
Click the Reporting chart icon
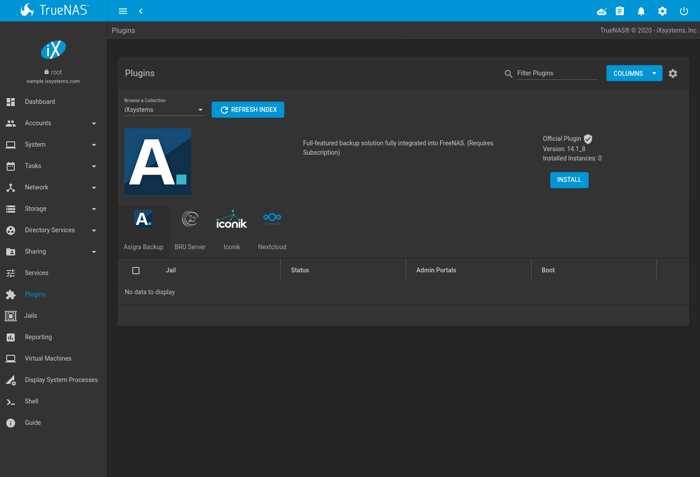pyautogui.click(x=11, y=337)
